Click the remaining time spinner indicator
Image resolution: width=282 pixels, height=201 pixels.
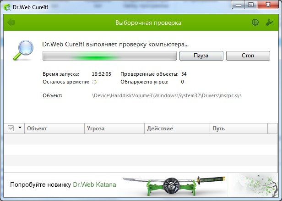click(x=94, y=82)
